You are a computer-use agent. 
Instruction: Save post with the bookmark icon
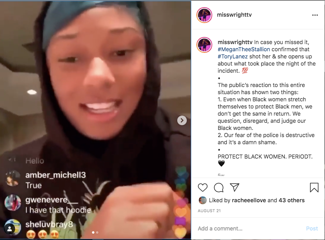(x=314, y=188)
